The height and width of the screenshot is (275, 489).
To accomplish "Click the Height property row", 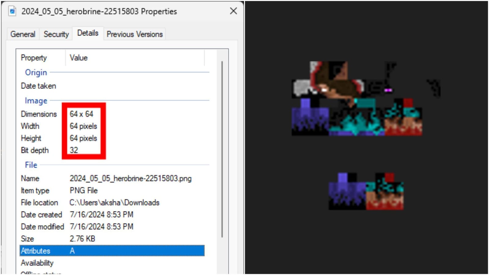I will 31,138.
